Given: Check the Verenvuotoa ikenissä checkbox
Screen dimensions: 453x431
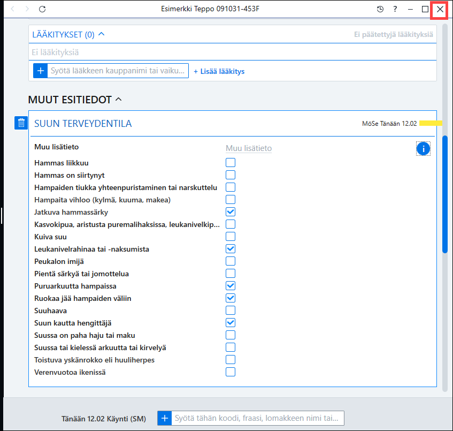Looking at the screenshot, I should click(231, 372).
